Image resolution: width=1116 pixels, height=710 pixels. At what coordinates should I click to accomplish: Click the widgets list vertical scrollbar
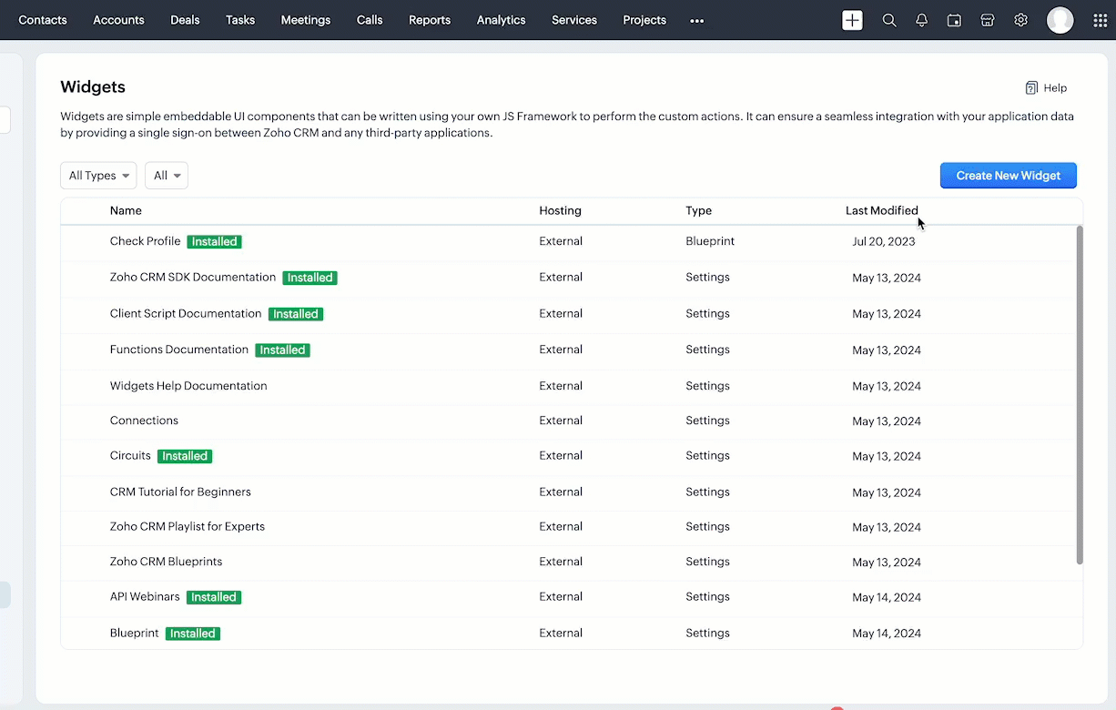[x=1080, y=395]
